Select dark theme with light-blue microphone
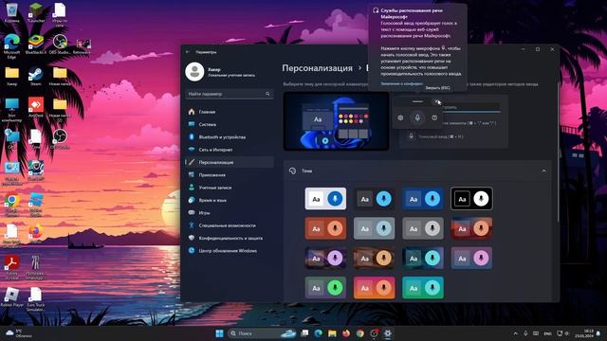607x341 pixels. pyautogui.click(x=375, y=199)
